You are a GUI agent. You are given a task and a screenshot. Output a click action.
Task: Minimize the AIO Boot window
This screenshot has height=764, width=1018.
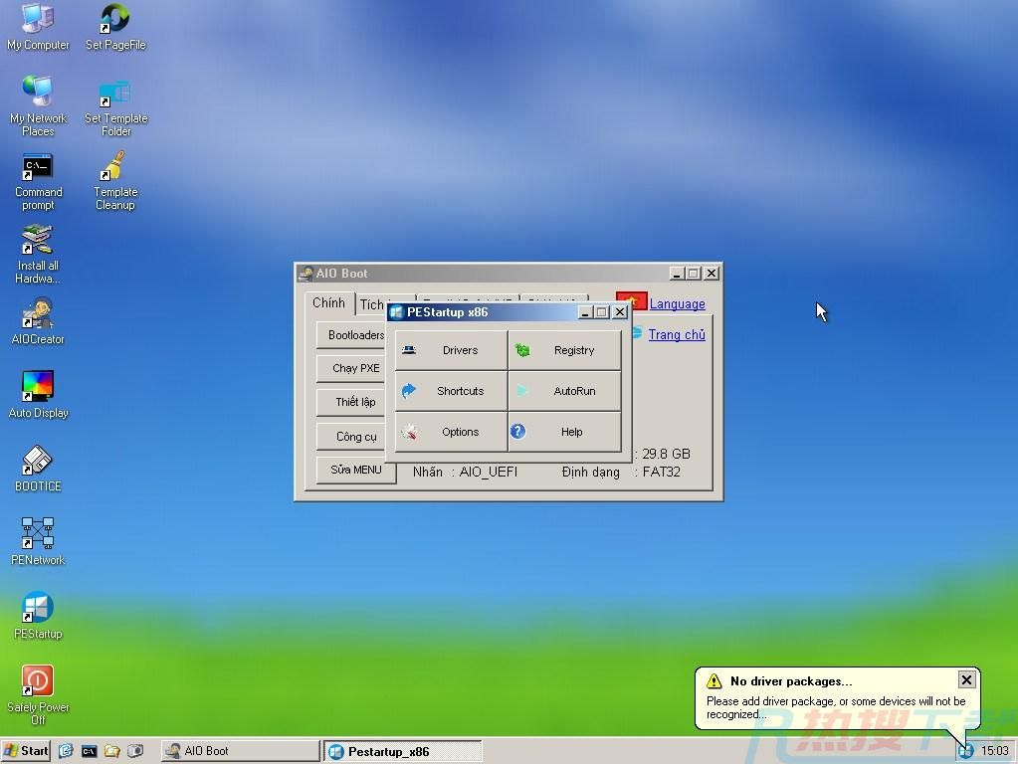coord(677,274)
